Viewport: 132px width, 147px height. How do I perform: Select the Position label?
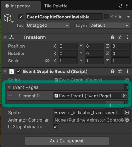click(x=16, y=46)
